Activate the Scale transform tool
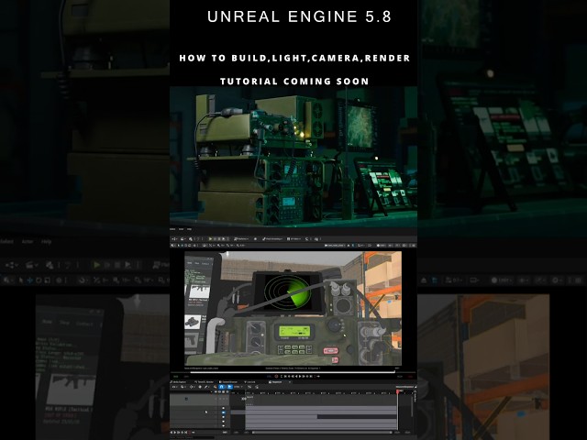The height and width of the screenshot is (440, 587). (190, 245)
